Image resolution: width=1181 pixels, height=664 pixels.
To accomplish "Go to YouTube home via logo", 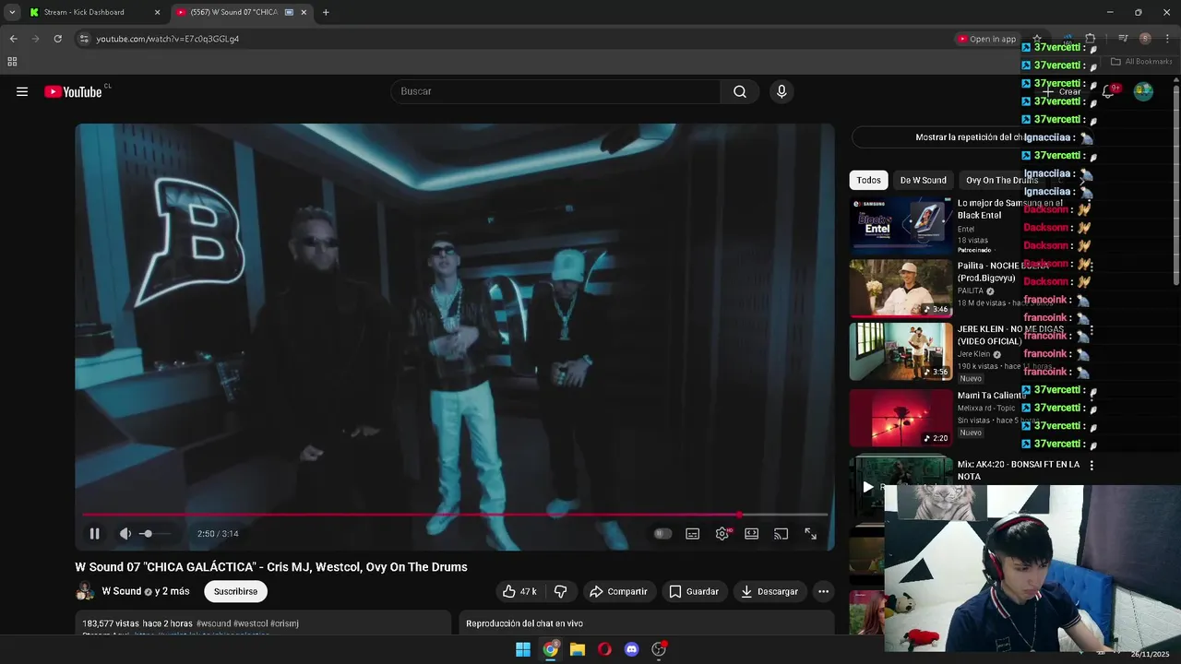I will (x=73, y=91).
